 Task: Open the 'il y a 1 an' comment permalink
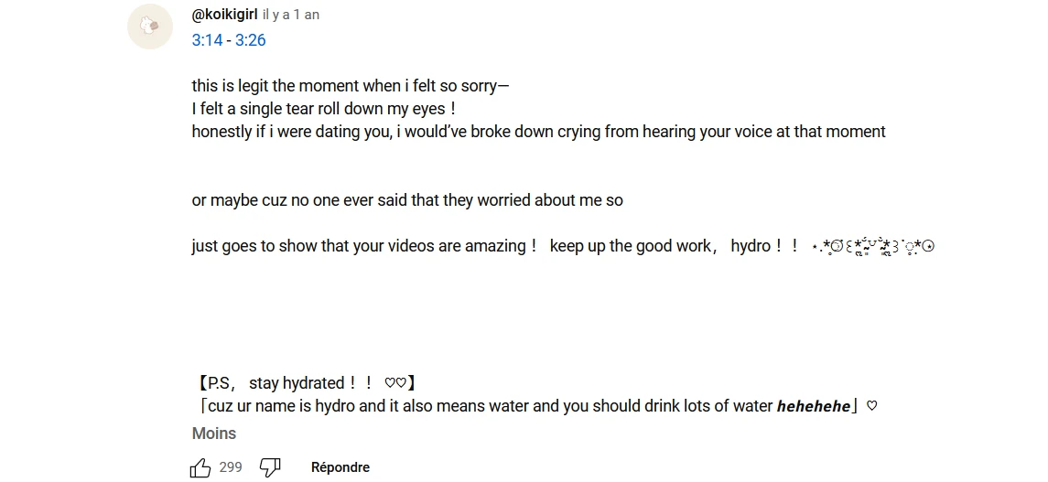tap(291, 16)
